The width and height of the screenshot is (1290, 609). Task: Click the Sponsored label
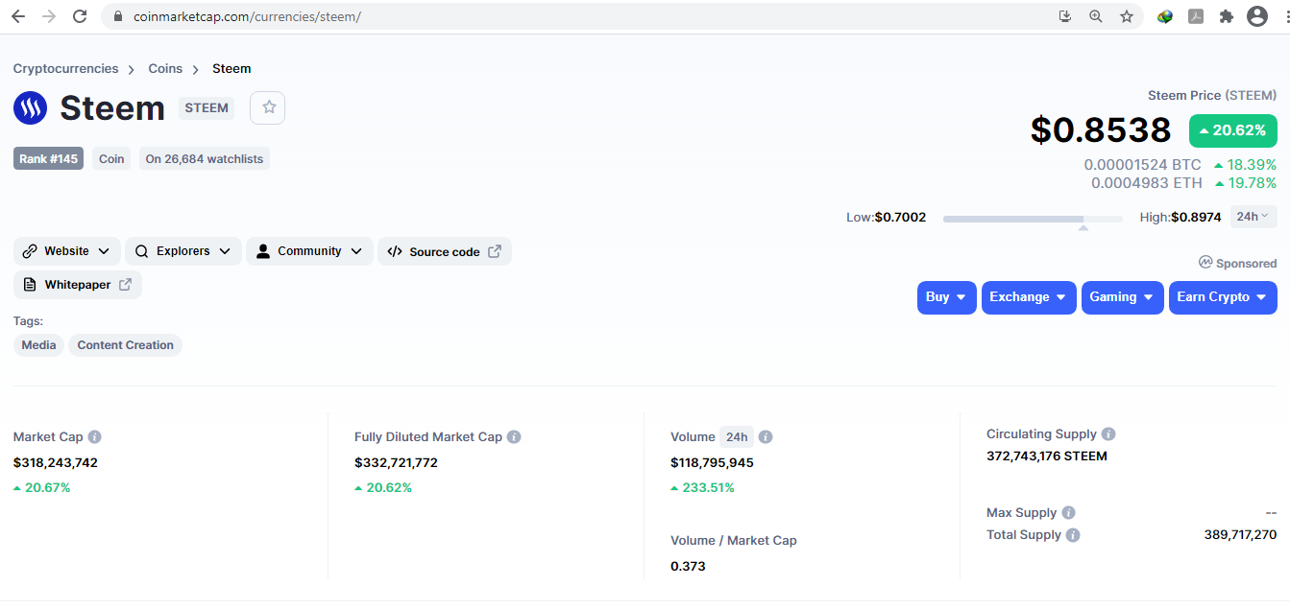pos(1238,263)
